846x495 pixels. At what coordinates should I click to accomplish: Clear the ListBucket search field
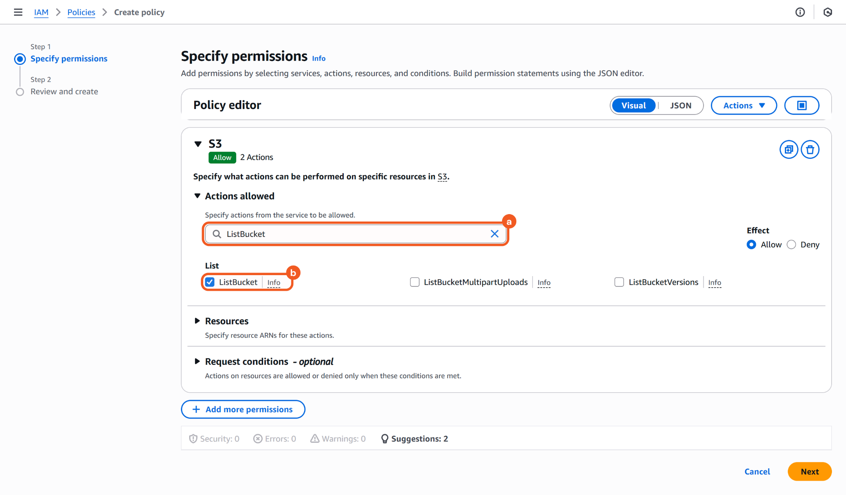[494, 234]
